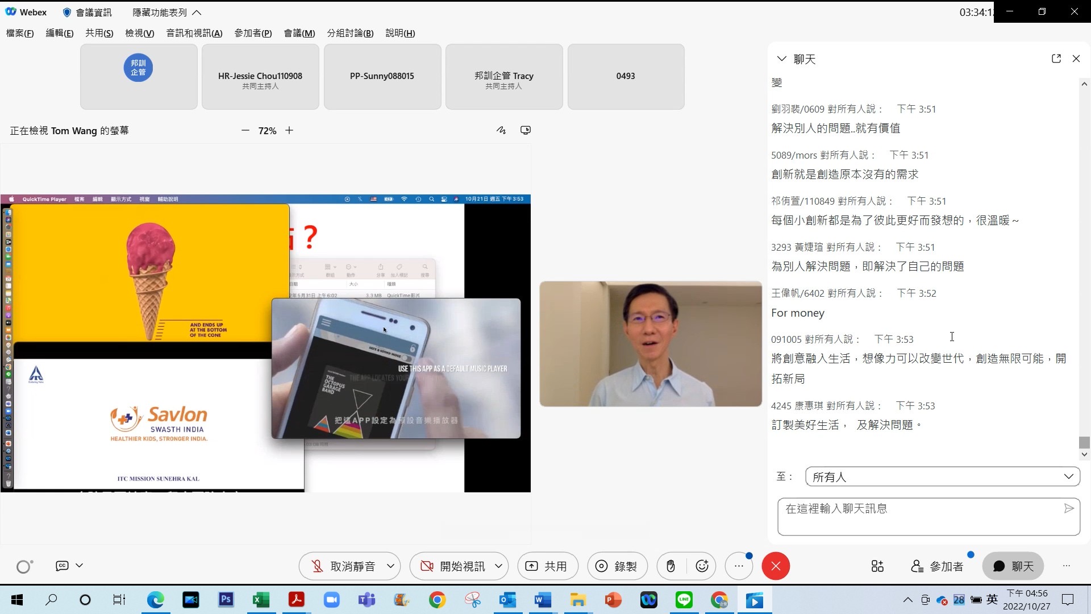The image size is (1091, 614).
Task: Open Windows Start menu
Action: [x=17, y=600]
